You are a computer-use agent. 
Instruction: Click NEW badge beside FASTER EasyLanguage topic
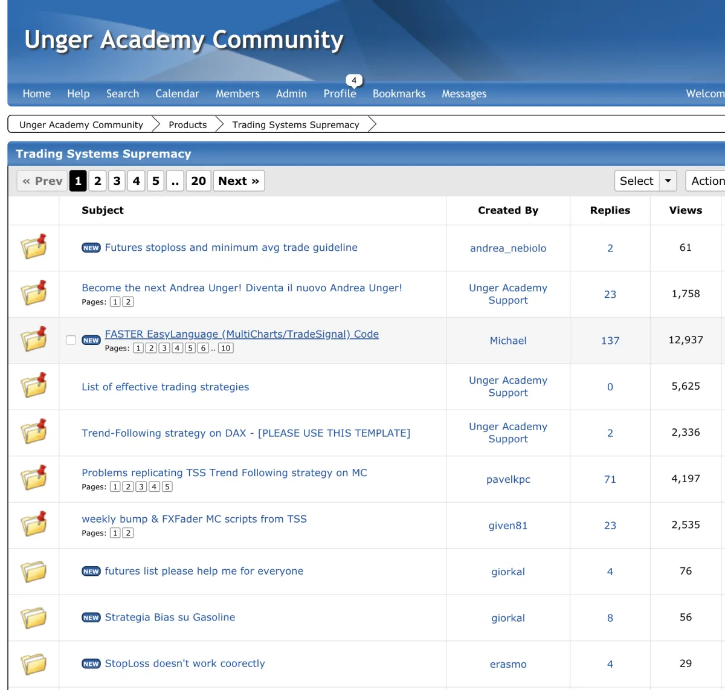click(91, 340)
